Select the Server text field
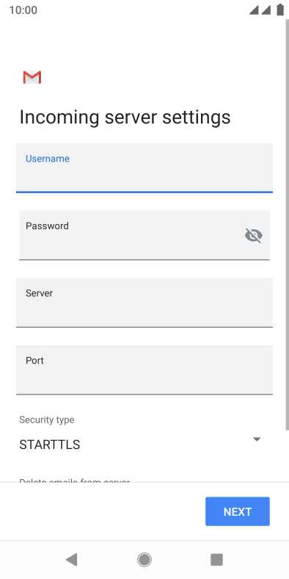The image size is (289, 579). (x=144, y=303)
